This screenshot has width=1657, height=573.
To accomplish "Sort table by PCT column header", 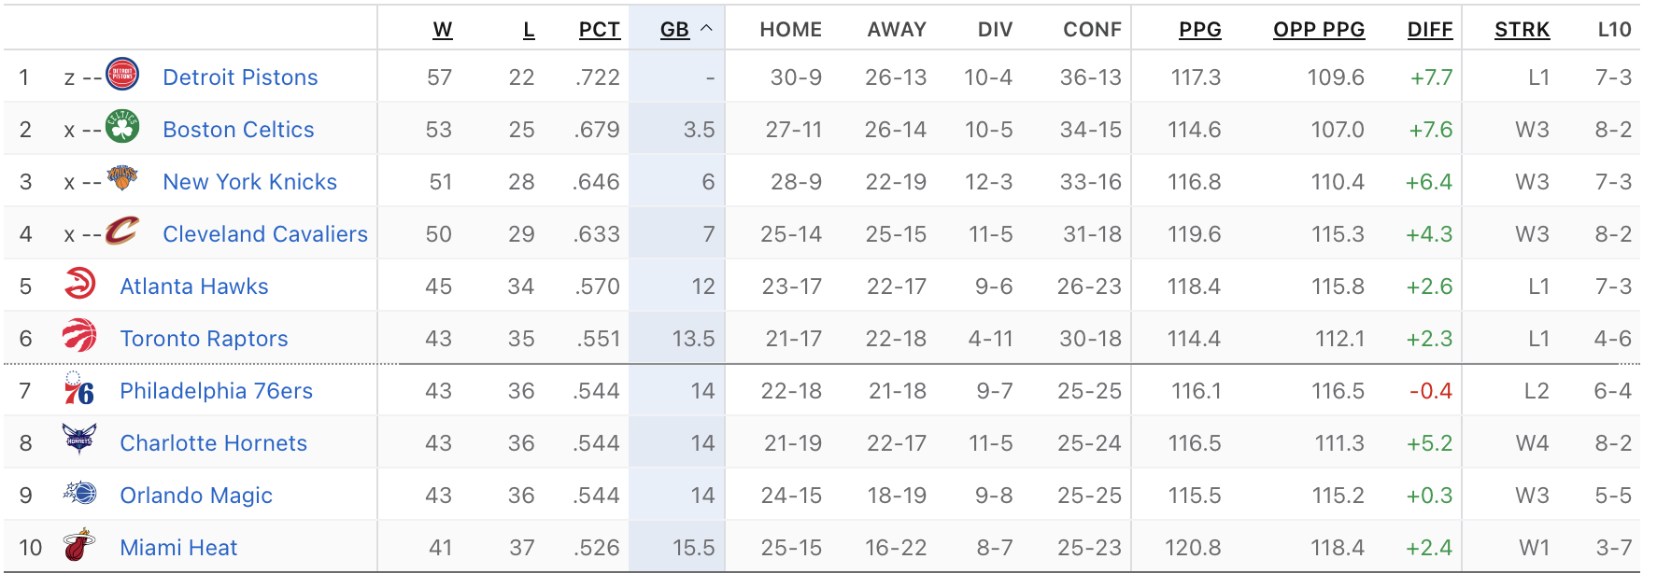I will click(599, 30).
